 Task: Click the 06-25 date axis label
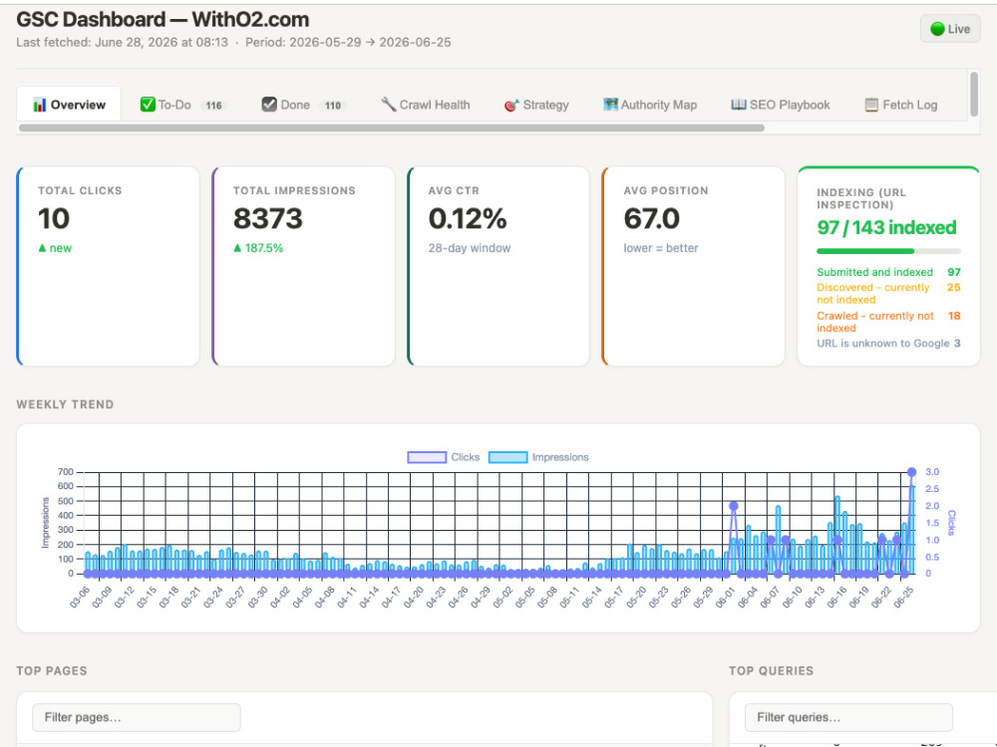[903, 597]
